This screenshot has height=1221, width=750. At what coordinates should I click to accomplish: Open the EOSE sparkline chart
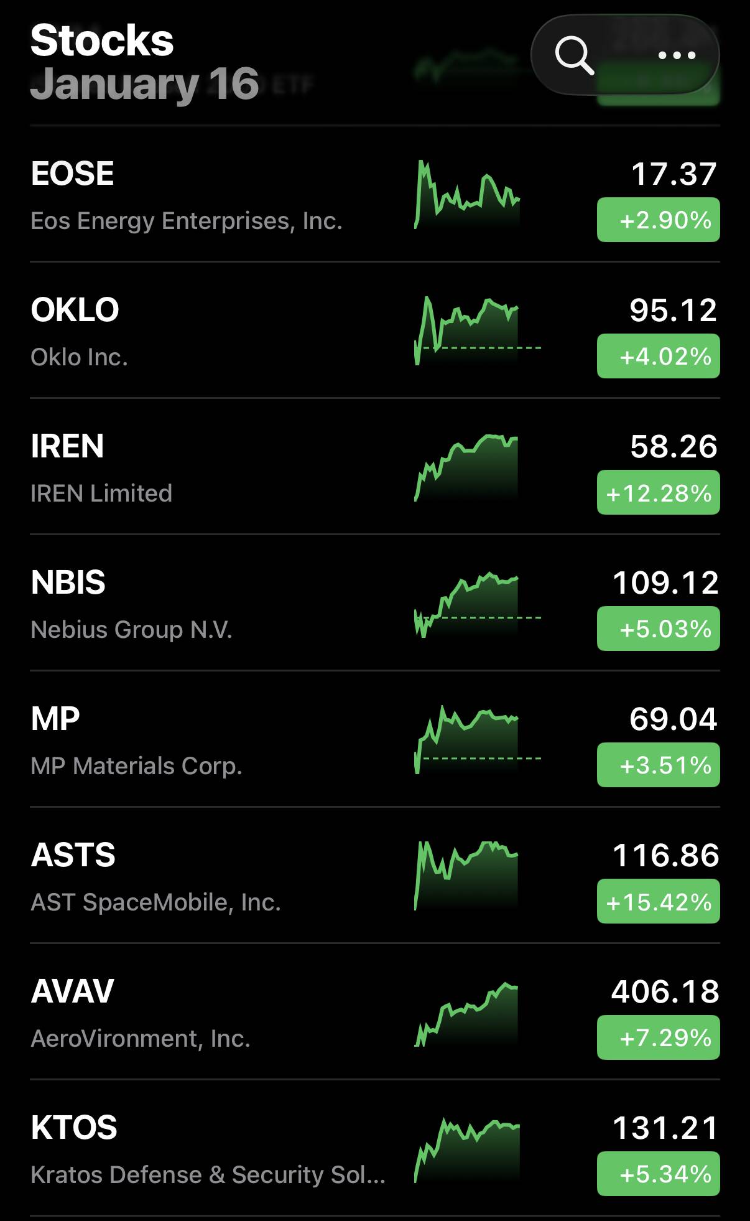(x=467, y=195)
